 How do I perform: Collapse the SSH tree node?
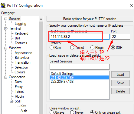coord(11,101)
